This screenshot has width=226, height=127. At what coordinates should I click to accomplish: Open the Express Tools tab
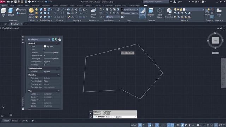pos(120,6)
